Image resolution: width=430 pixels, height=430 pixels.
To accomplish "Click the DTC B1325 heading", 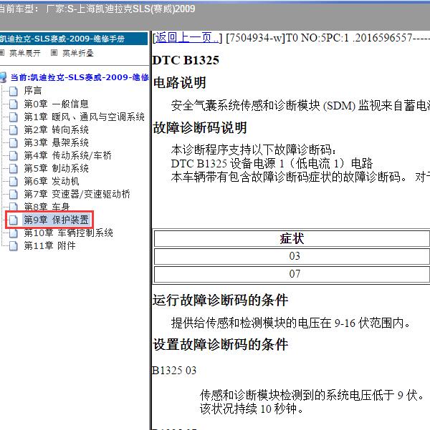I will tap(186, 60).
